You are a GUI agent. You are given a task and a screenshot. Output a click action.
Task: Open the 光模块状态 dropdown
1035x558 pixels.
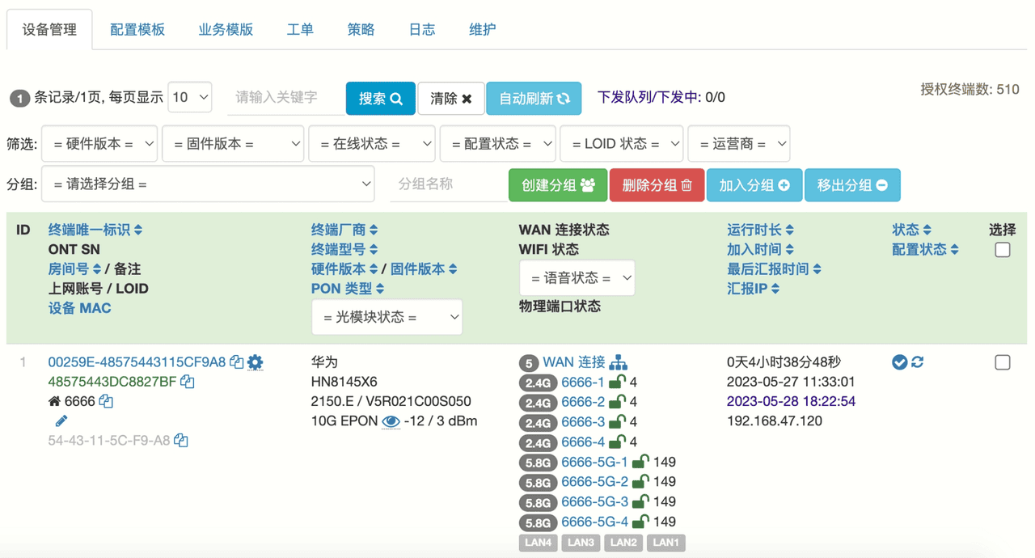coord(387,317)
